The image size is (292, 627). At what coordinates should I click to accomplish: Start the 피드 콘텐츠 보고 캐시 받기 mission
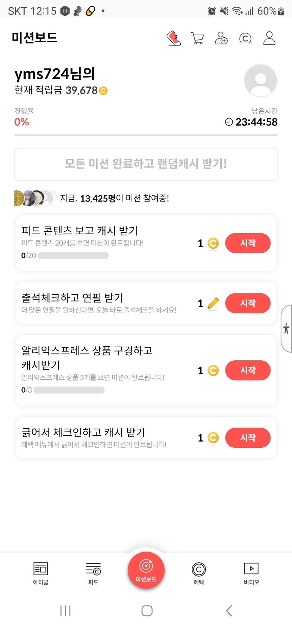click(248, 243)
